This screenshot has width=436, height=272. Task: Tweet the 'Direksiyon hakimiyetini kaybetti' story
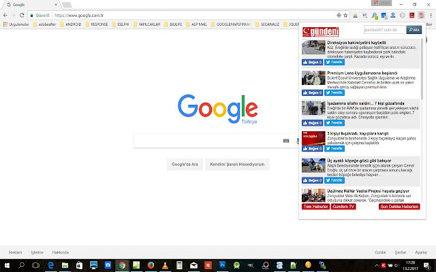334,62
